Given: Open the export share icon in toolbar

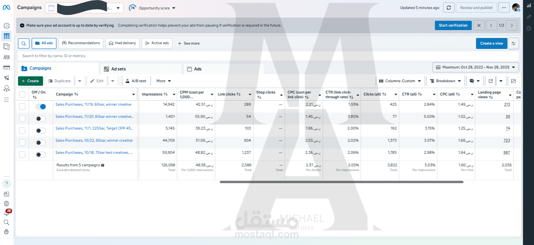Looking at the screenshot, I should click(490, 81).
